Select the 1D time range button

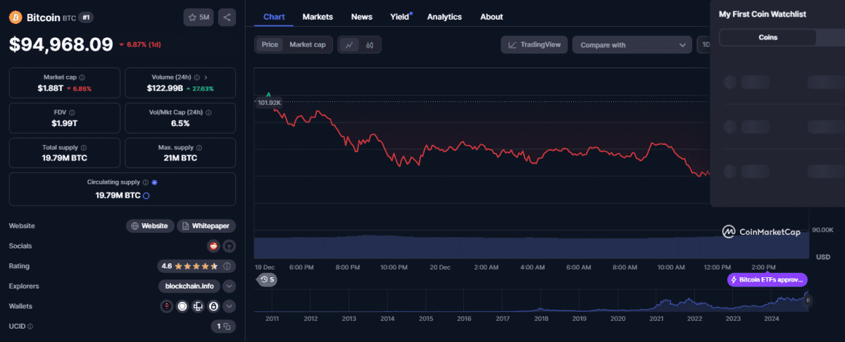tap(703, 44)
